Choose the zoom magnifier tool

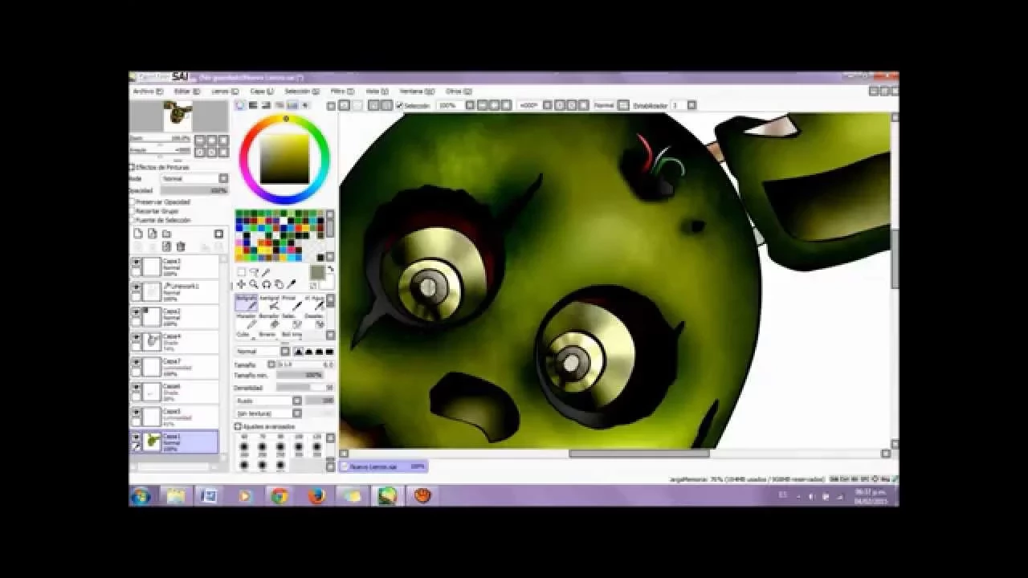click(254, 284)
